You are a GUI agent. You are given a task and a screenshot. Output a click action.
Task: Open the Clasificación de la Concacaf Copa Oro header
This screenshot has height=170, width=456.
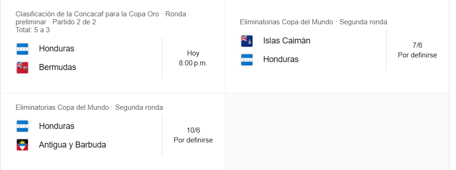tap(101, 18)
